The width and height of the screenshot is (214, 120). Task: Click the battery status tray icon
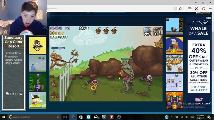click(x=177, y=117)
